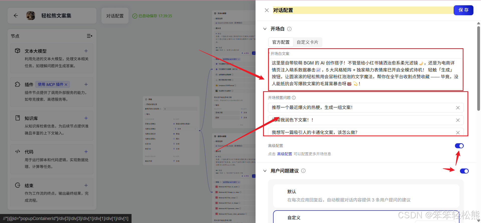Switch to the 官方配置 tab
481x223 pixels.
(x=281, y=42)
